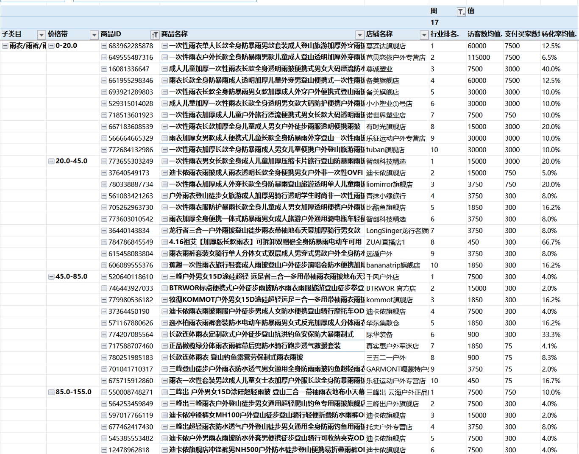
Task: Open the 周 column filter button
Action: (461, 12)
